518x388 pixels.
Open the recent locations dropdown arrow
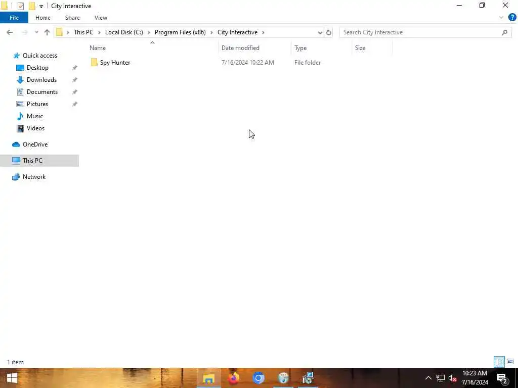[36, 32]
